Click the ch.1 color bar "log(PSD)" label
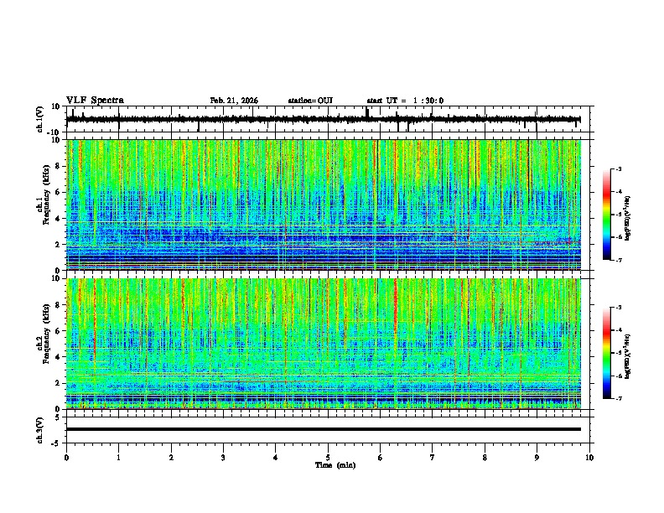 pos(628,219)
